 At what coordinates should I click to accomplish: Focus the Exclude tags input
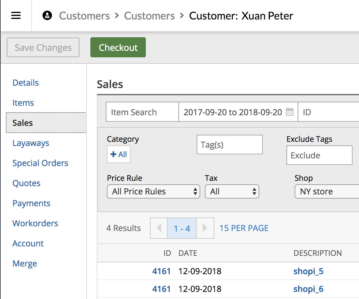[x=319, y=155]
